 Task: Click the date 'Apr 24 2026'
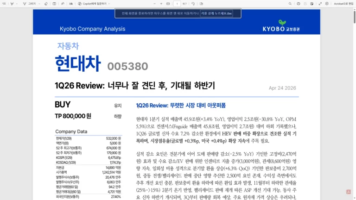[282, 88]
